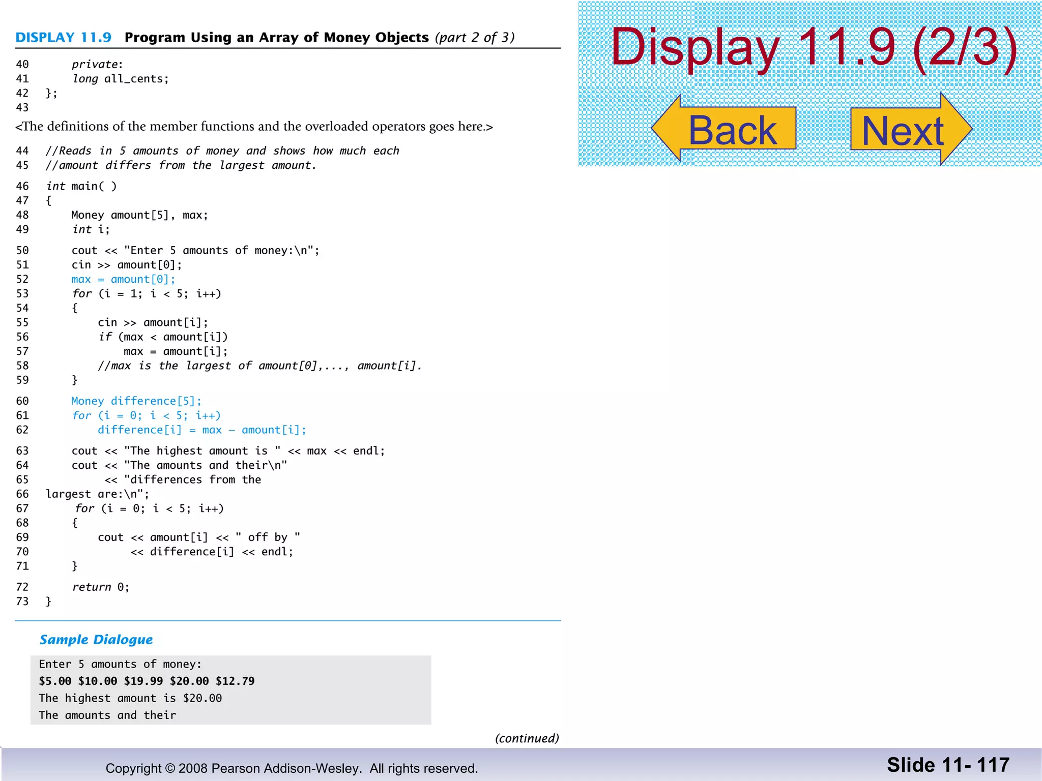Click the 'The highest amount is' cout line
1042x781 pixels.
point(228,451)
